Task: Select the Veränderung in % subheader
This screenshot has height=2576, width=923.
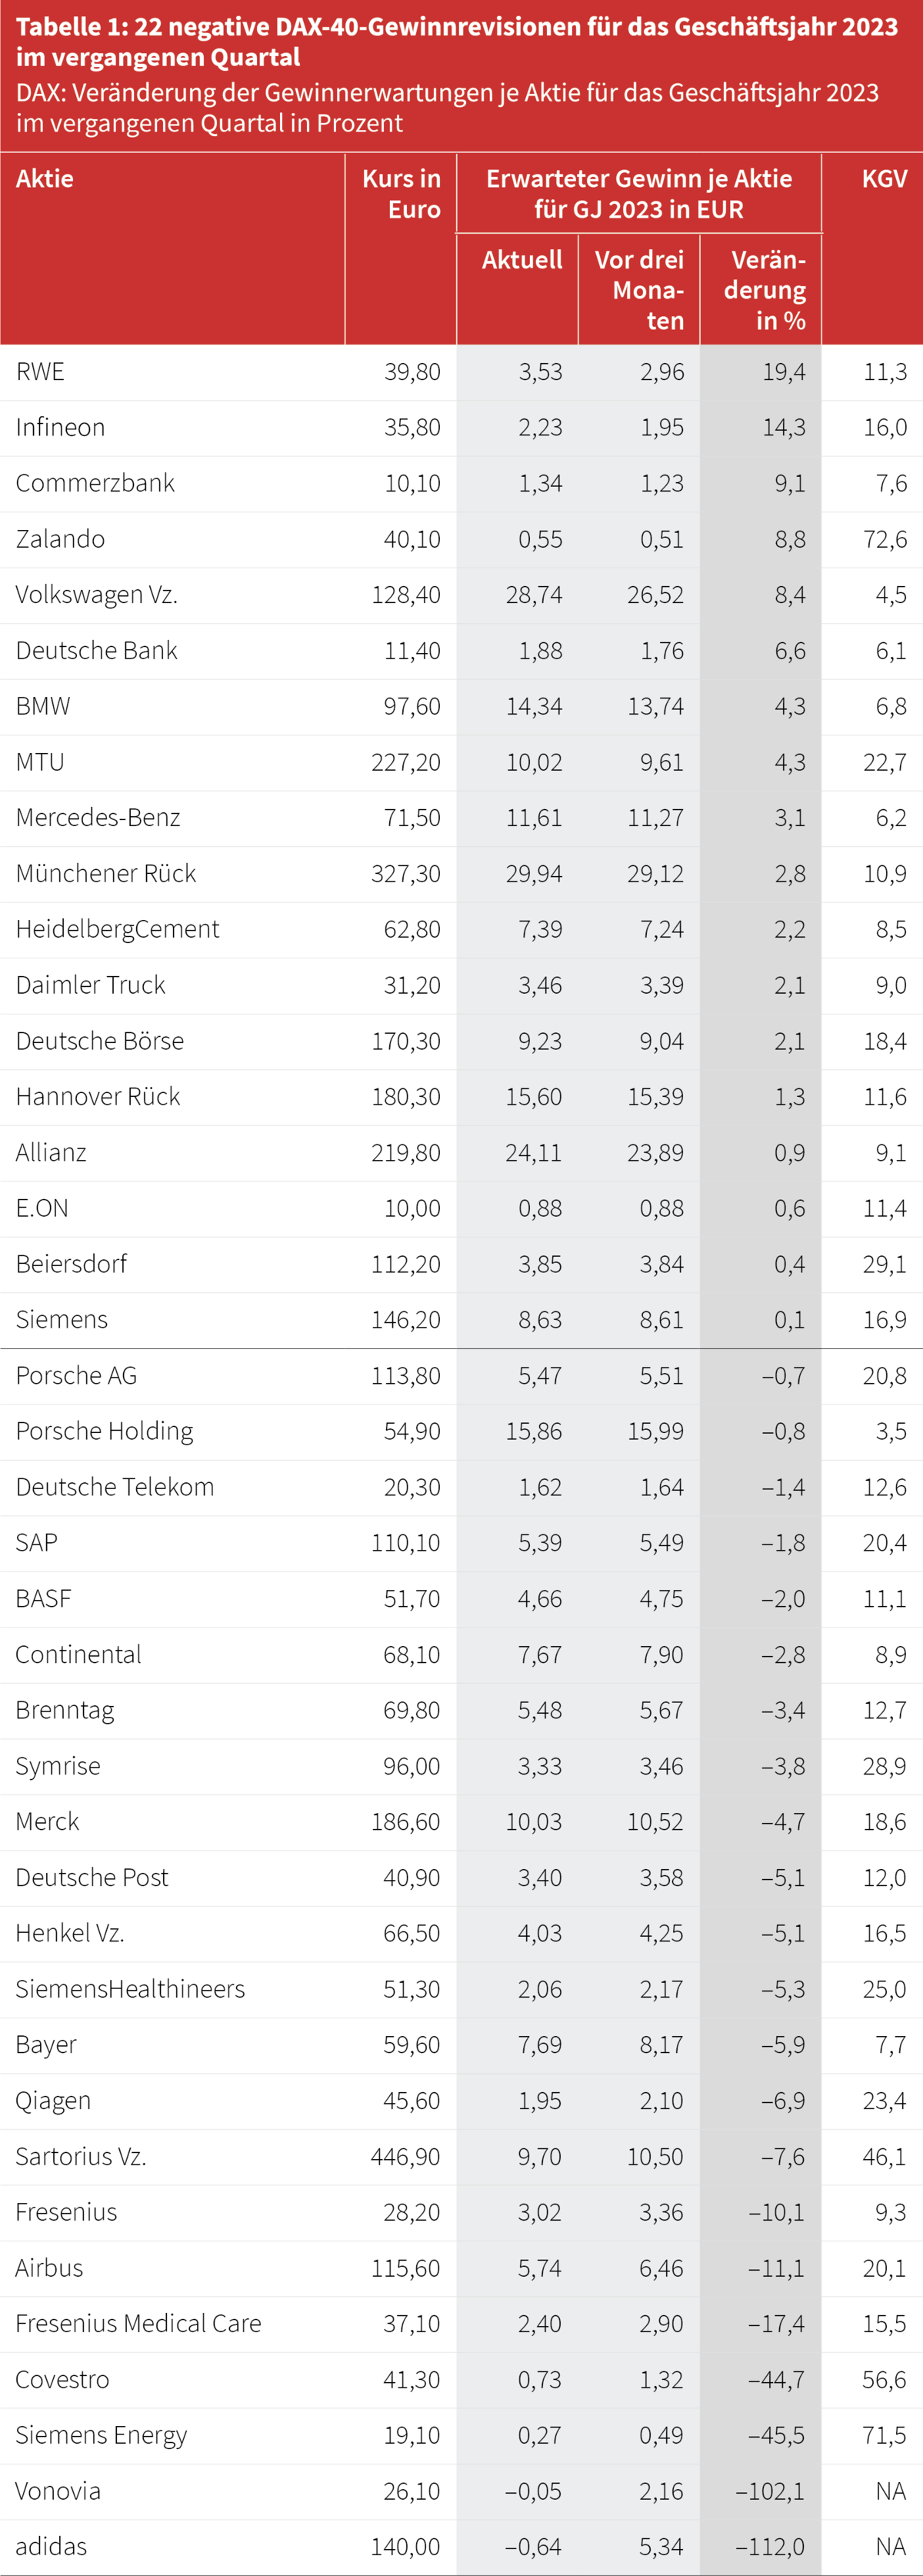Action: (765, 290)
